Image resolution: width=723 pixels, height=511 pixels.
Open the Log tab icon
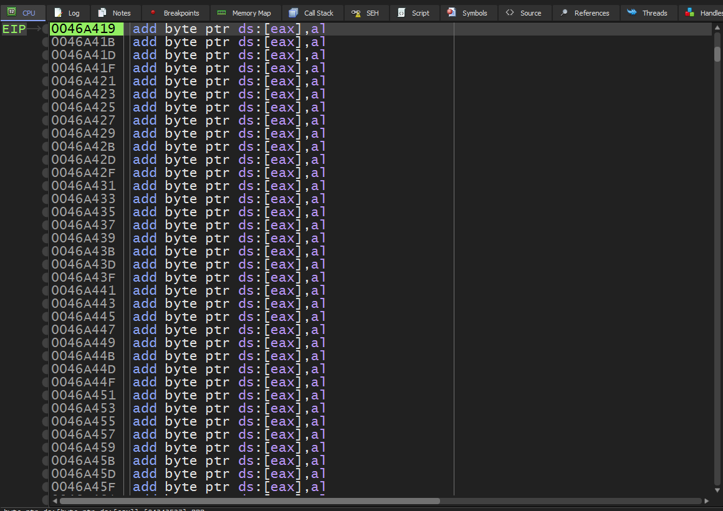(59, 12)
